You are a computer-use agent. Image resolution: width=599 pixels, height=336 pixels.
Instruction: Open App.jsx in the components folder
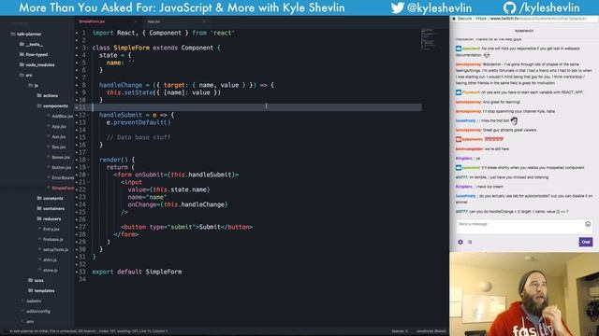click(x=59, y=127)
